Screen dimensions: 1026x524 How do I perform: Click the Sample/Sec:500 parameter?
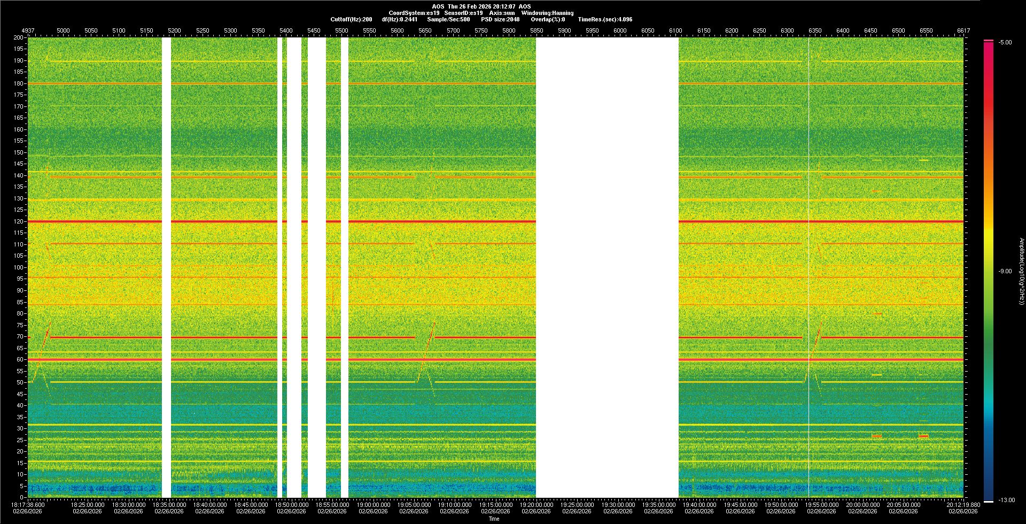coord(448,19)
